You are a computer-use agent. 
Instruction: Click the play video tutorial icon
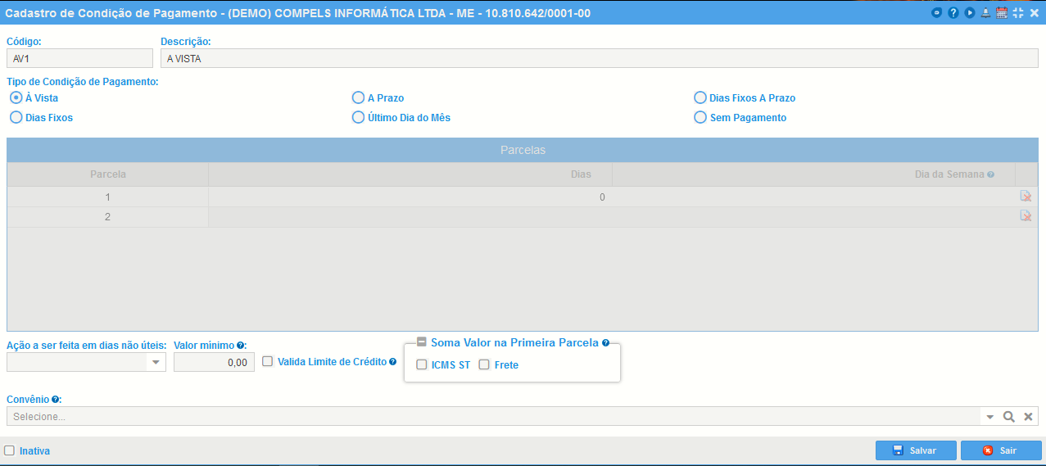pos(970,13)
